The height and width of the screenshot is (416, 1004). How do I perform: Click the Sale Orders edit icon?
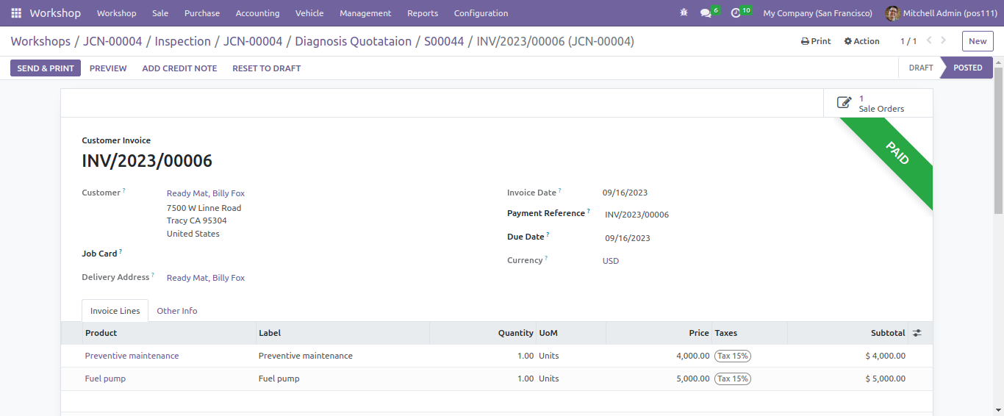tap(845, 103)
